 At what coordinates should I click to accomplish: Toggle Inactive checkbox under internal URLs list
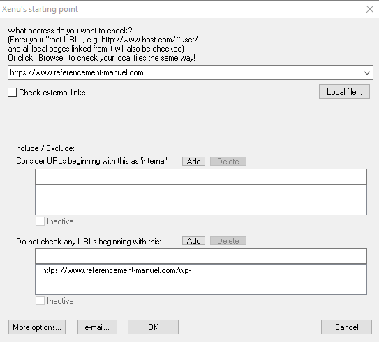(x=40, y=221)
